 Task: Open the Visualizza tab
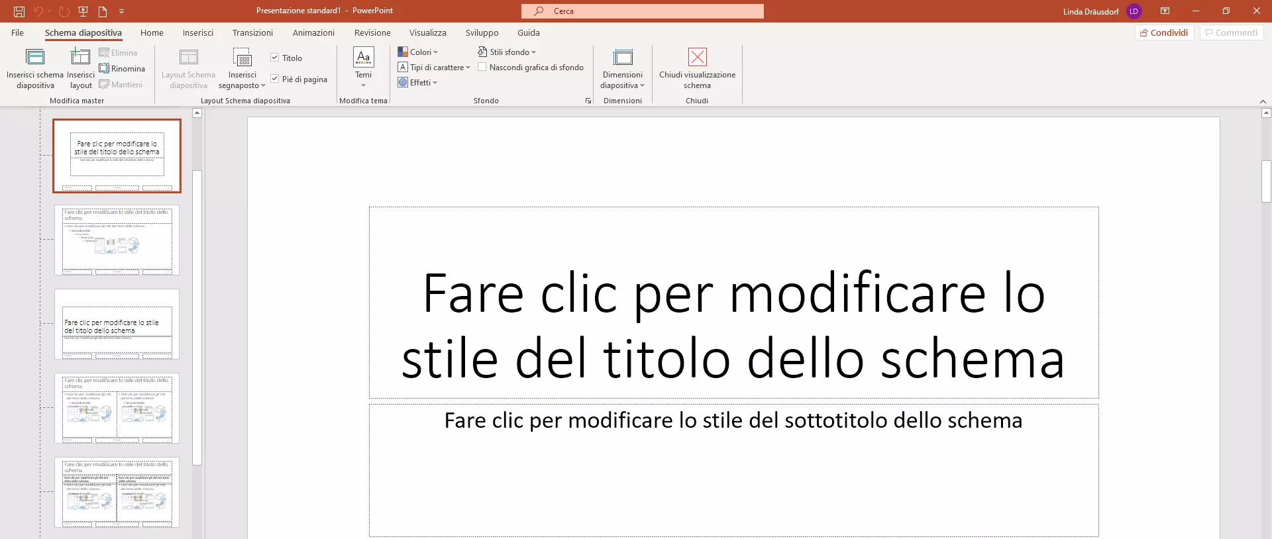click(x=428, y=32)
